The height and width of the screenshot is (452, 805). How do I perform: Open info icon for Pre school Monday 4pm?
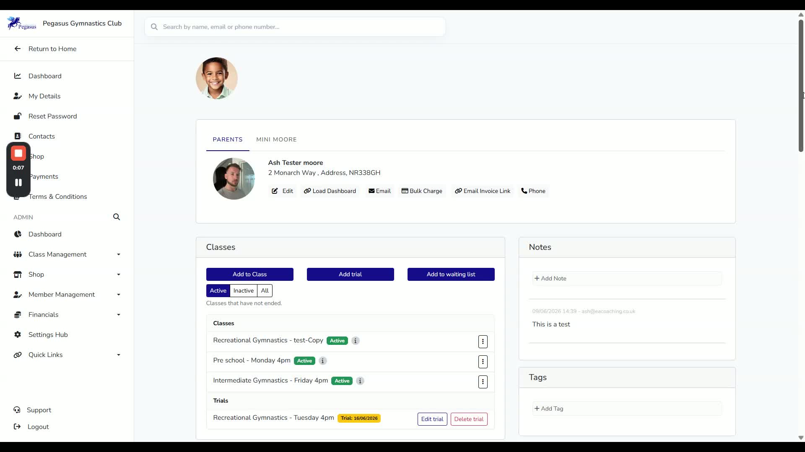[x=322, y=361]
